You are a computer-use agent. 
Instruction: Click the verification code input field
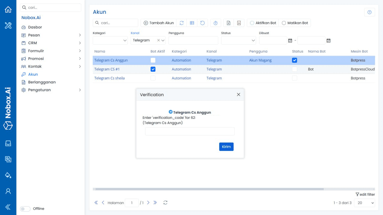(x=190, y=131)
